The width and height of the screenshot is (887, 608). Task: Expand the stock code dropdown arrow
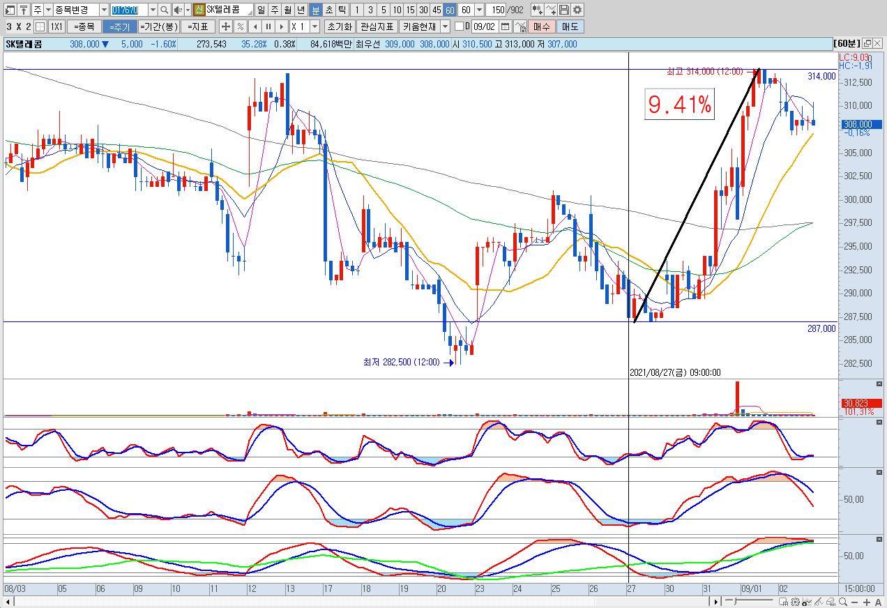click(x=153, y=10)
